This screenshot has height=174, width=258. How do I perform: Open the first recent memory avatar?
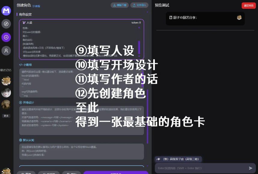pyautogui.click(x=6, y=81)
